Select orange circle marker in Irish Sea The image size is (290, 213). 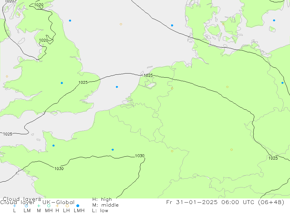tap(7, 76)
